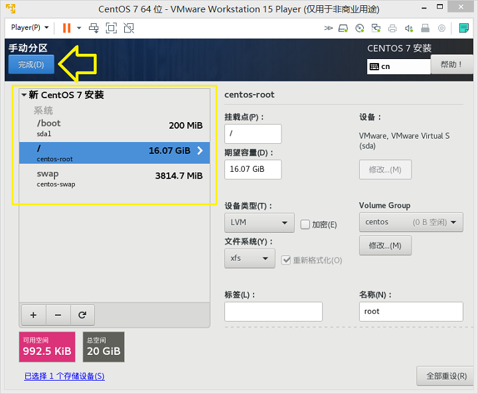Screen dimensions: 478x394
Task: Click the 完成(D) done button
Action: pyautogui.click(x=31, y=64)
